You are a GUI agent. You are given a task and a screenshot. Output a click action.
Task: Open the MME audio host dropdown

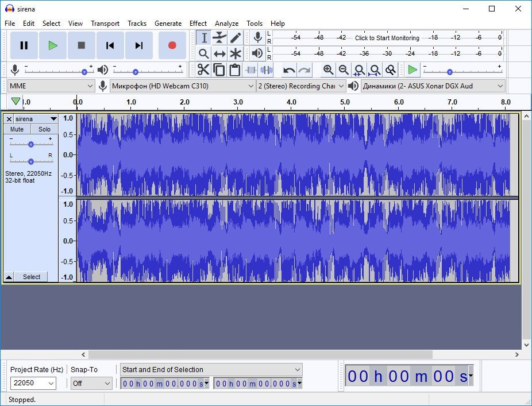pos(51,86)
